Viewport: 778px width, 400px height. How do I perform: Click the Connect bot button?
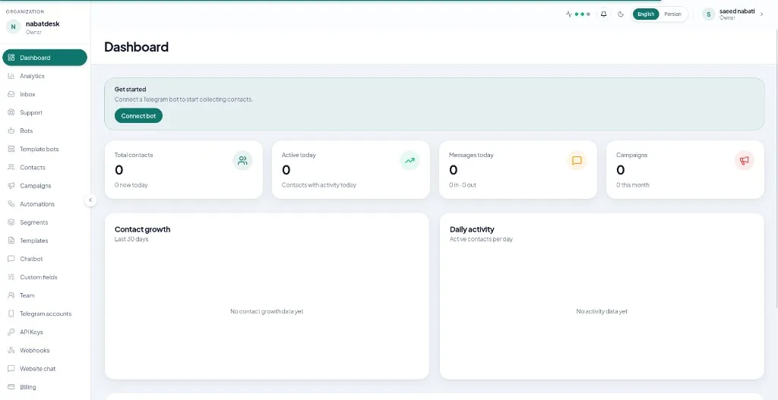click(138, 116)
